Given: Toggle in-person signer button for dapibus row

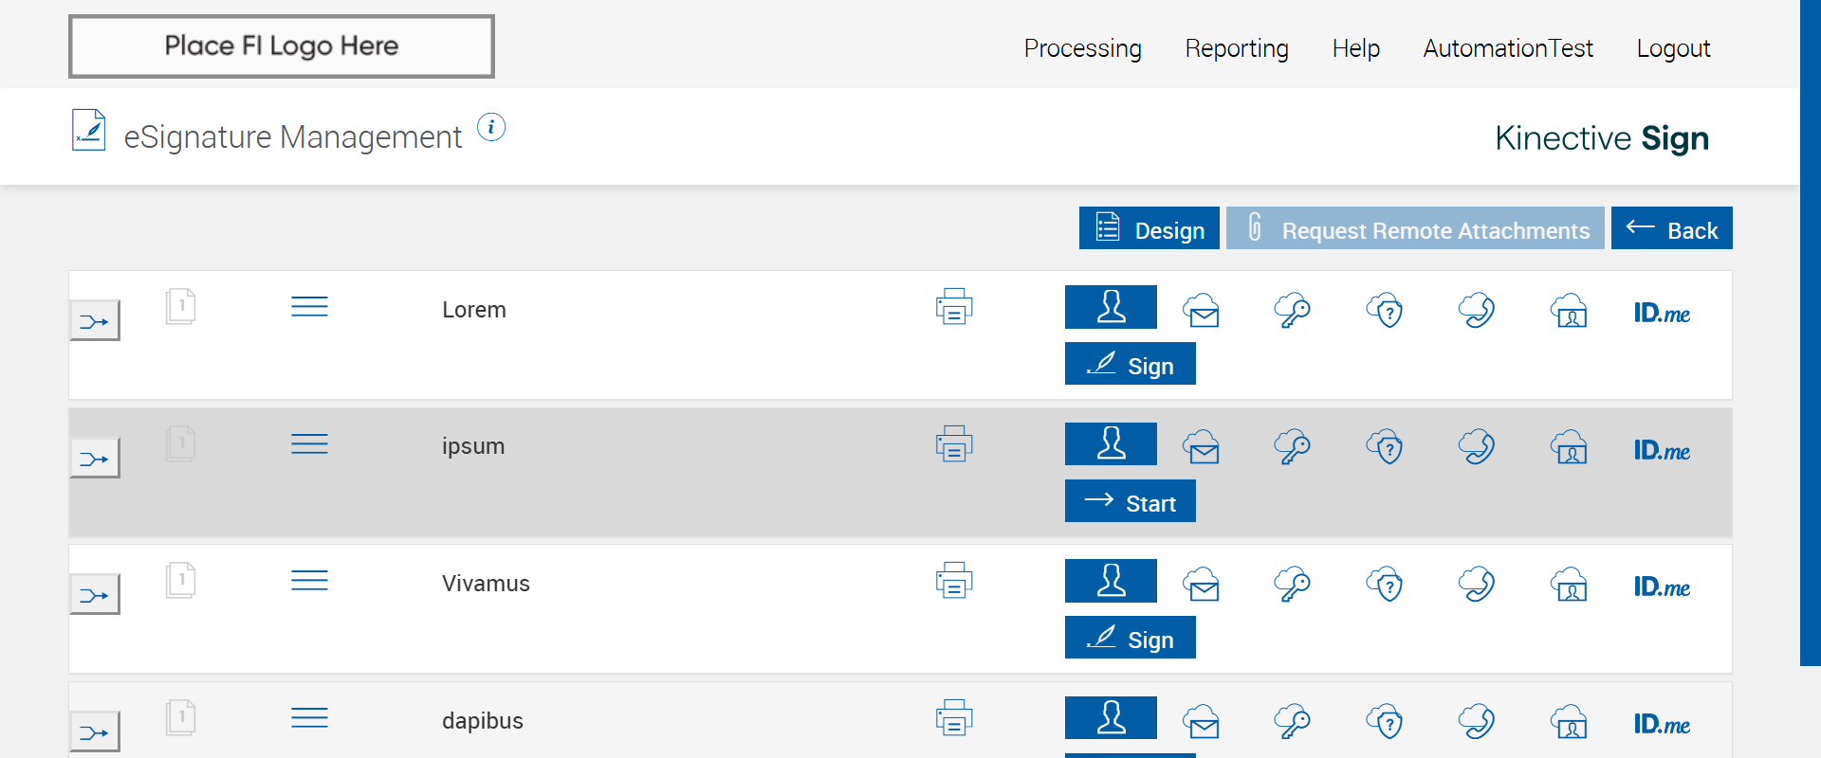Looking at the screenshot, I should [x=1111, y=717].
